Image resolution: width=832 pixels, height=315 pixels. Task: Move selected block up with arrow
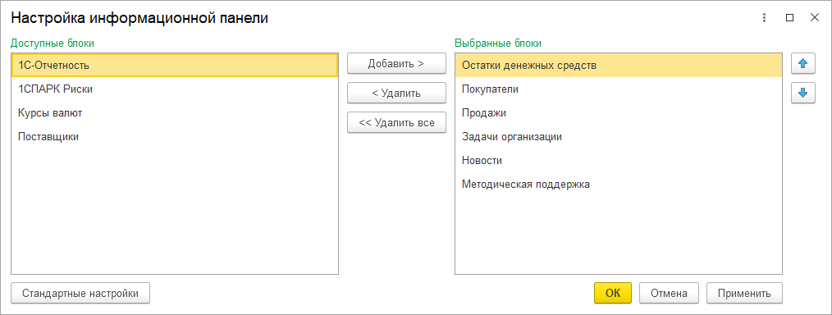802,64
